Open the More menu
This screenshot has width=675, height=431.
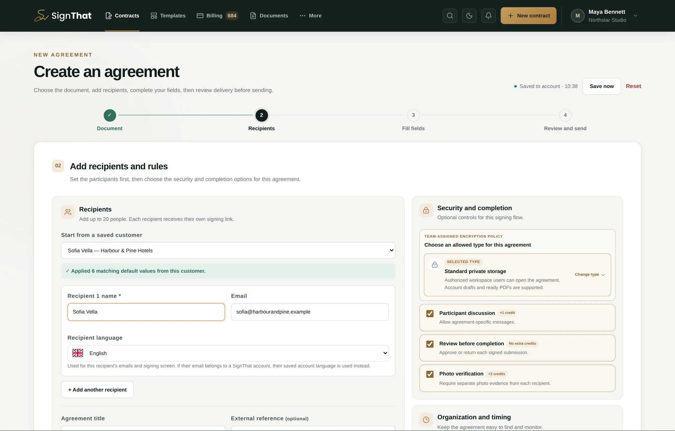coord(310,16)
